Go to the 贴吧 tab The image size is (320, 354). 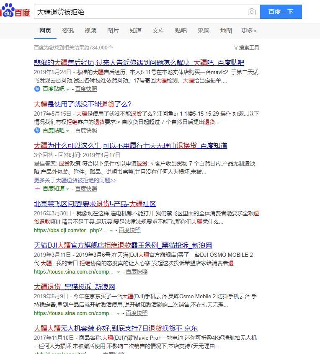pos(181,31)
